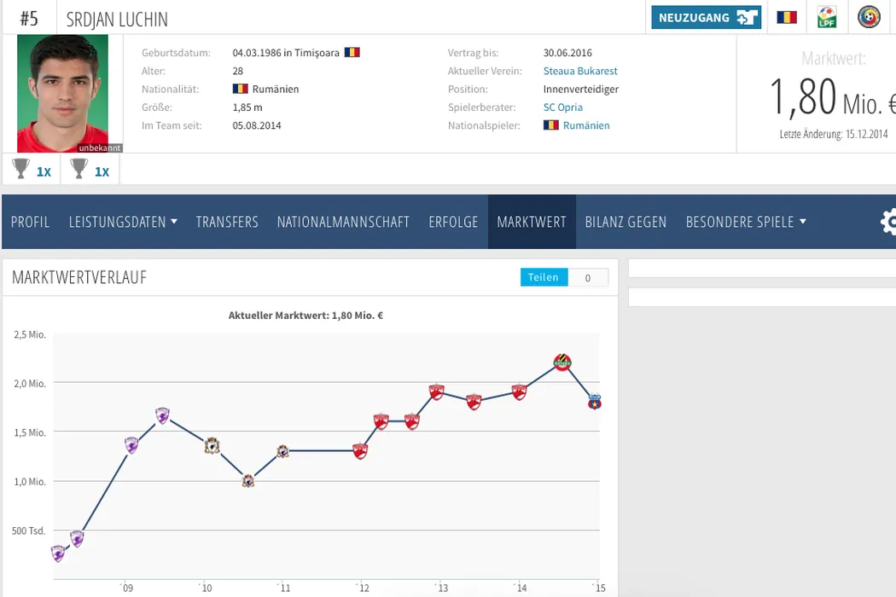896x597 pixels.
Task: Open the SC Opria agent link
Action: (x=563, y=107)
